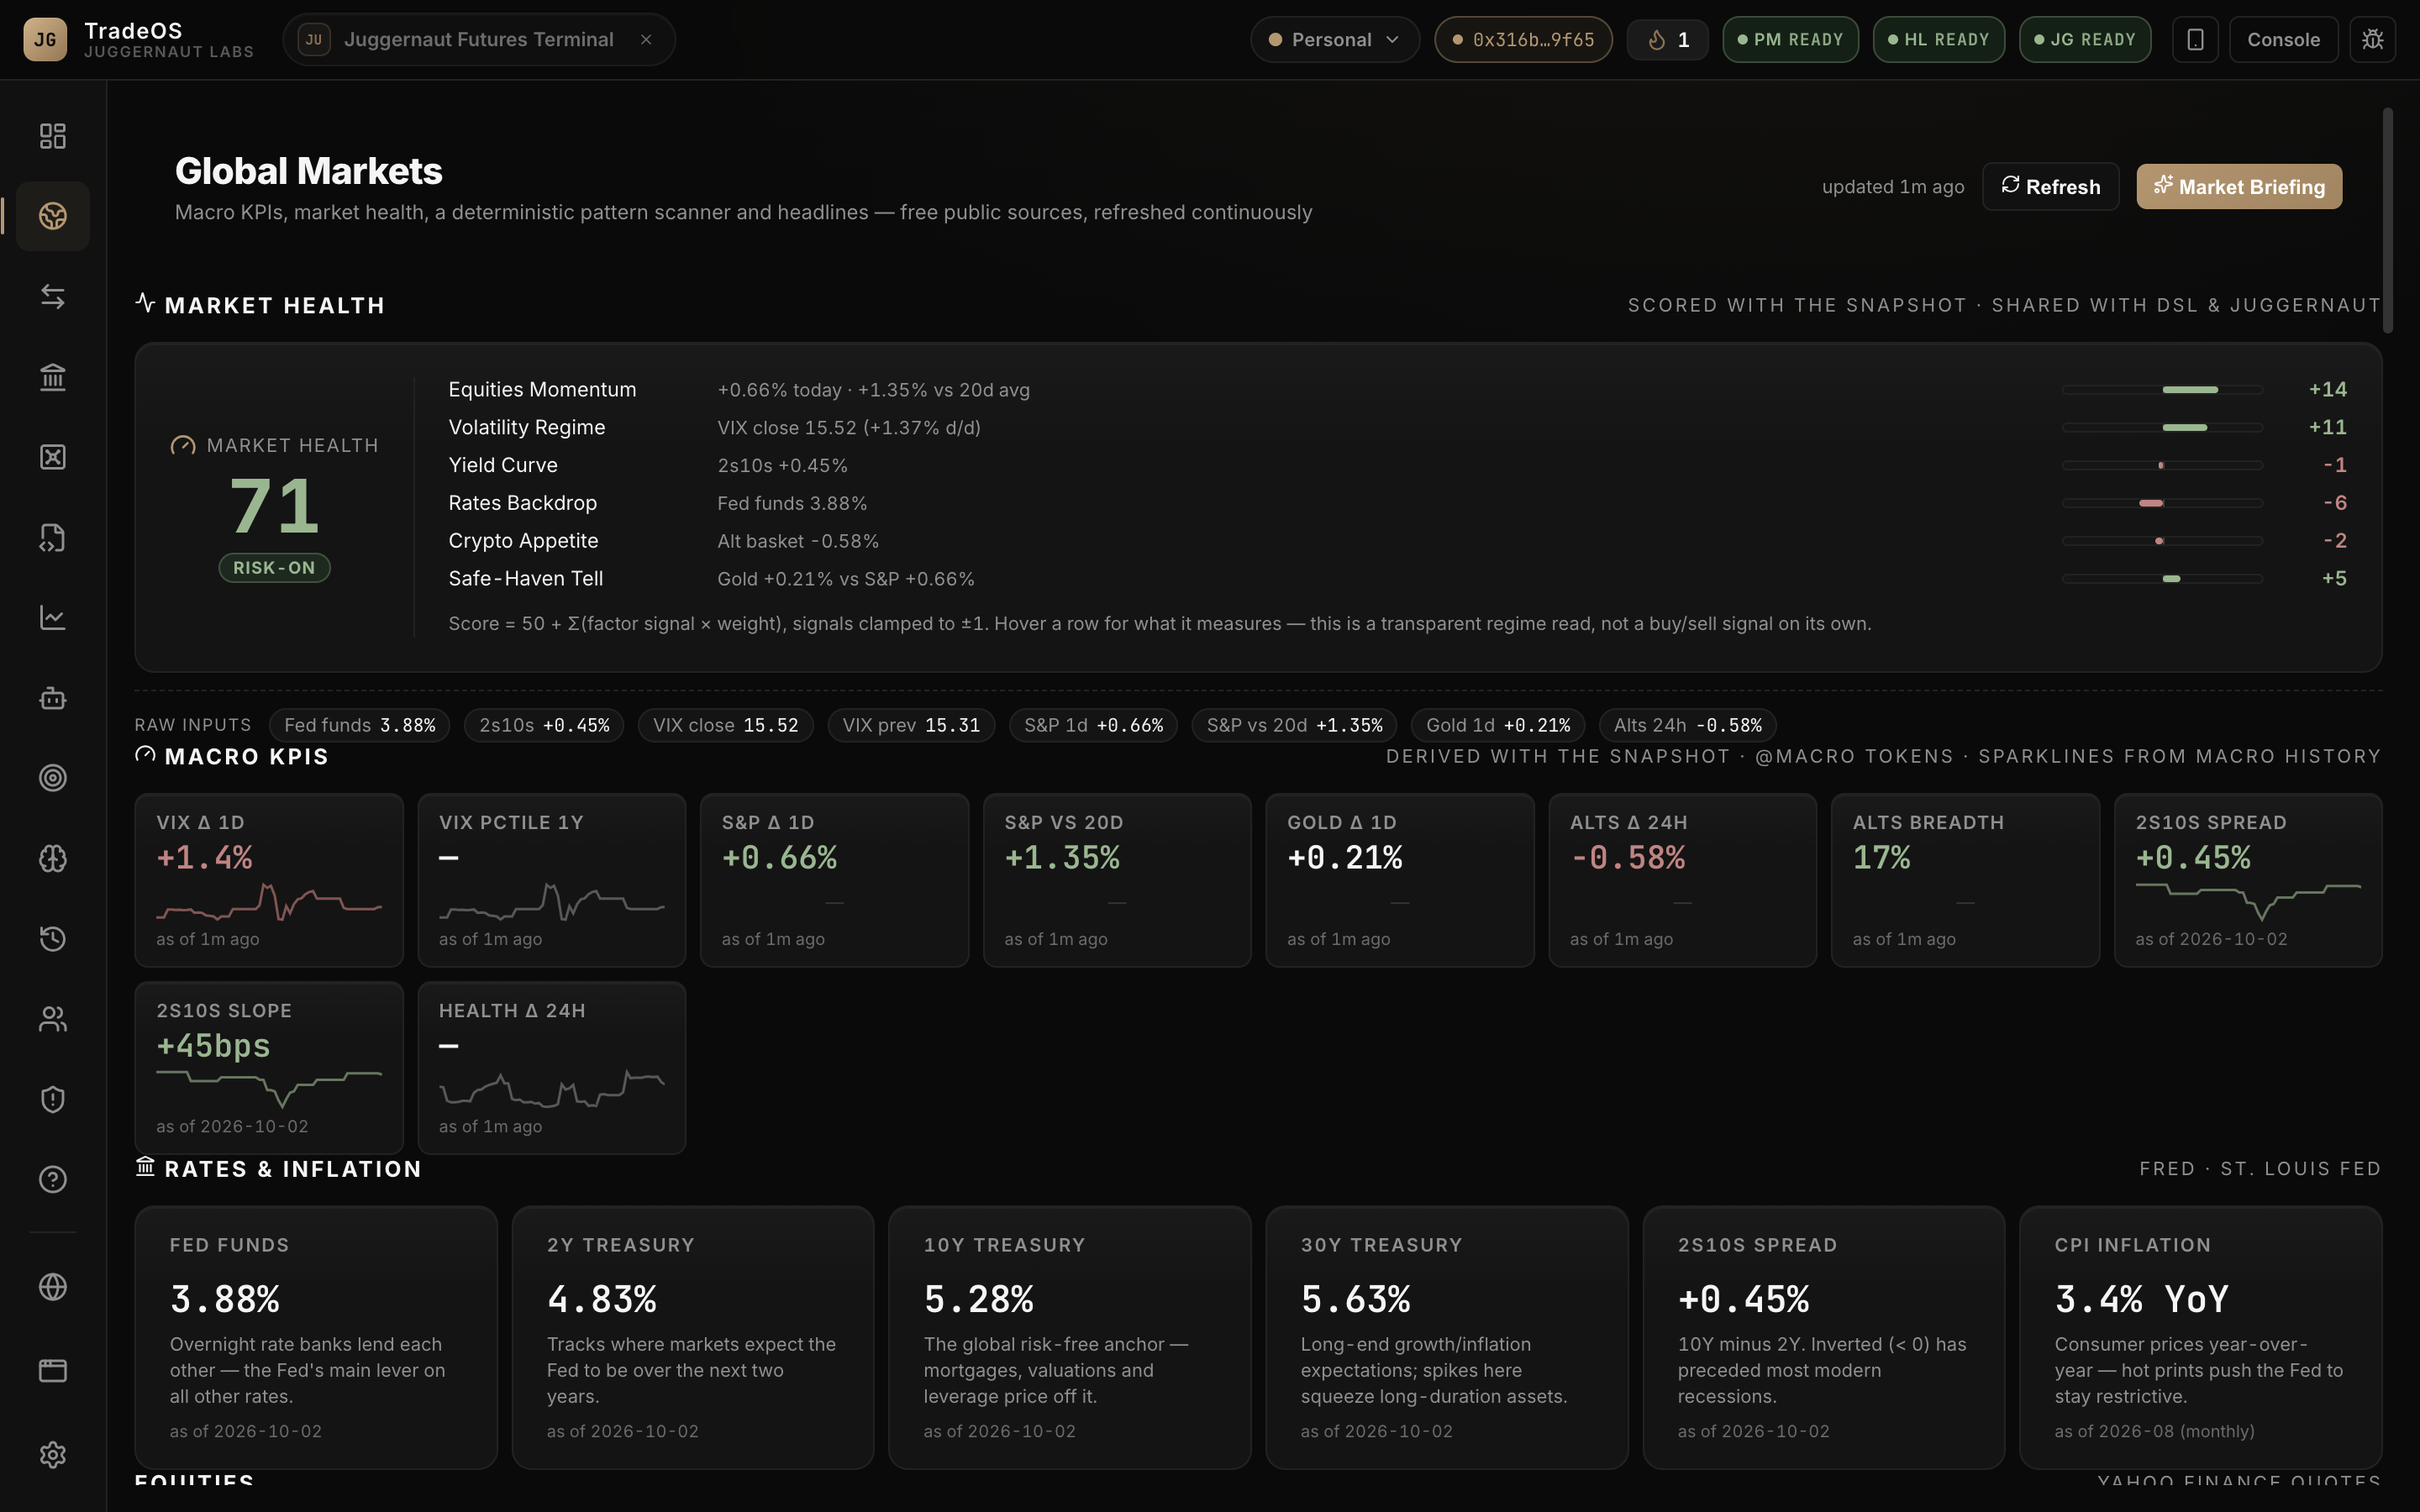The width and height of the screenshot is (2420, 1512).
Task: Click the RISK-ON badge under score 71
Action: 274,568
